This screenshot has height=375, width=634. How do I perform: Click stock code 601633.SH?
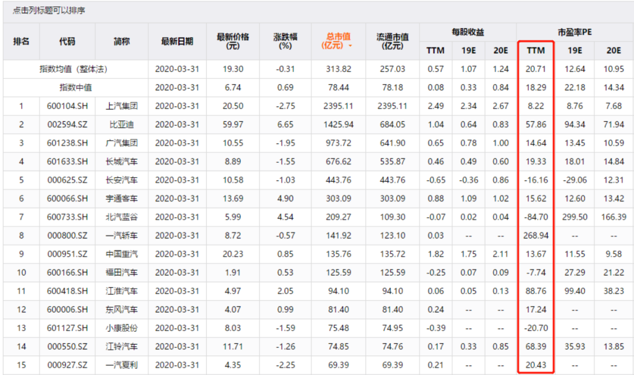point(67,162)
